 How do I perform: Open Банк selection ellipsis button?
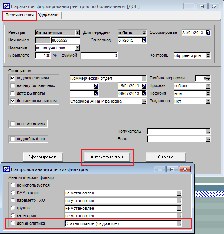208,139
